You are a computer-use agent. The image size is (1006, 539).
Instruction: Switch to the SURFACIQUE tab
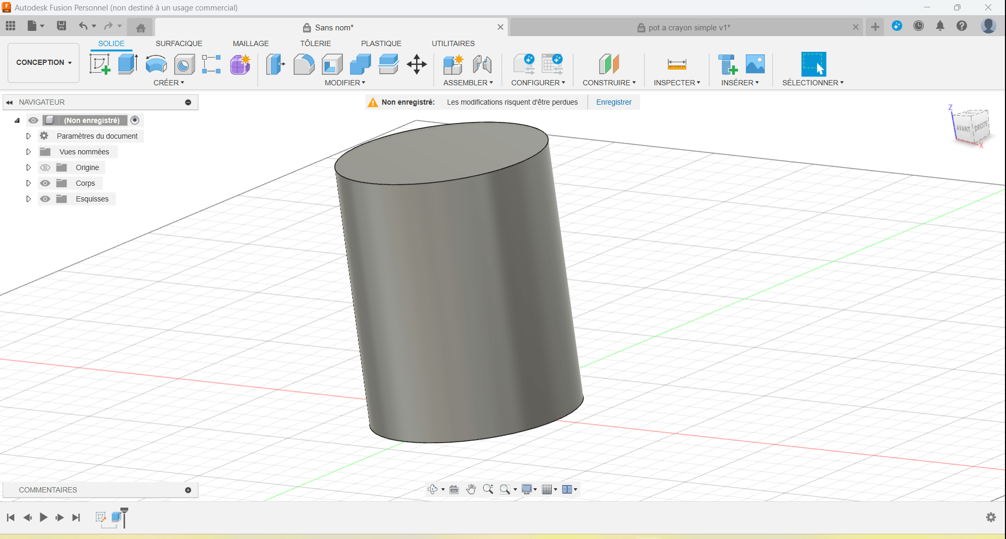[178, 43]
